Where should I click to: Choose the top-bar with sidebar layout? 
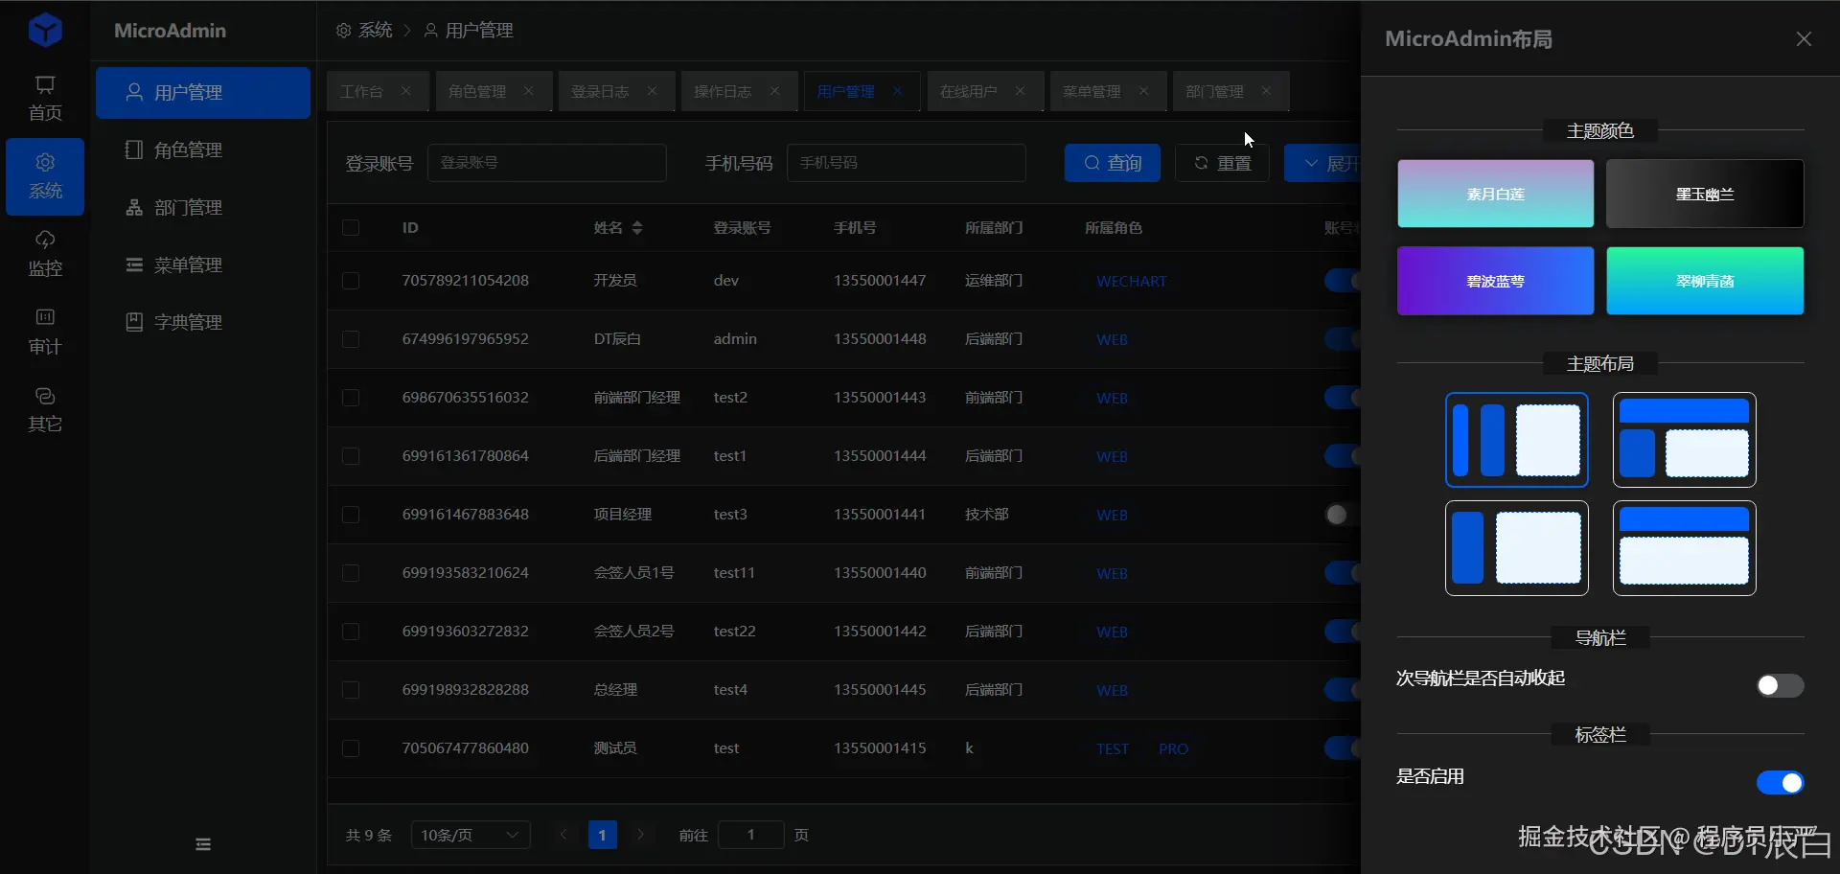coord(1684,440)
